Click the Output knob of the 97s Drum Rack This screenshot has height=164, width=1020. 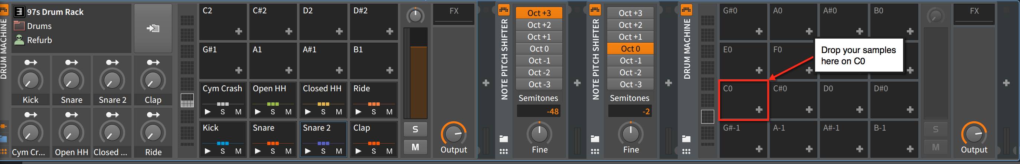[x=453, y=134]
